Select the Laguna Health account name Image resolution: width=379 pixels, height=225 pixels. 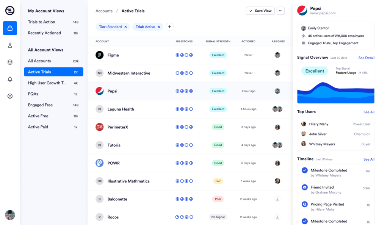121,109
